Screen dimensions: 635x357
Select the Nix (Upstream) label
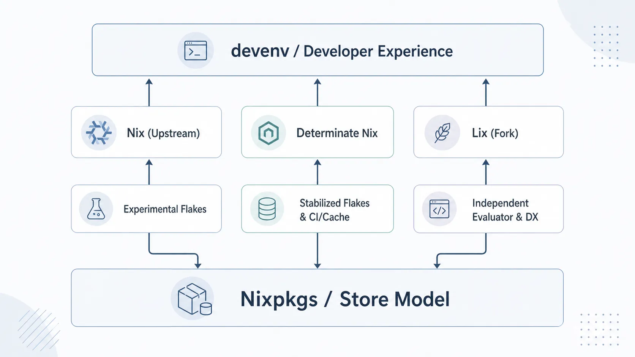pos(163,133)
